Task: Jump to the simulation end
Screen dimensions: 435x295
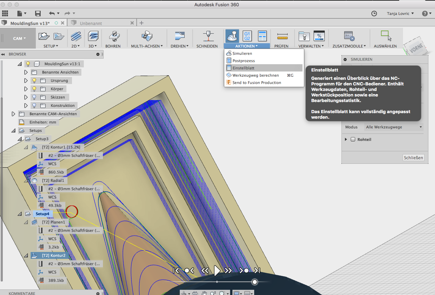Action: click(257, 270)
